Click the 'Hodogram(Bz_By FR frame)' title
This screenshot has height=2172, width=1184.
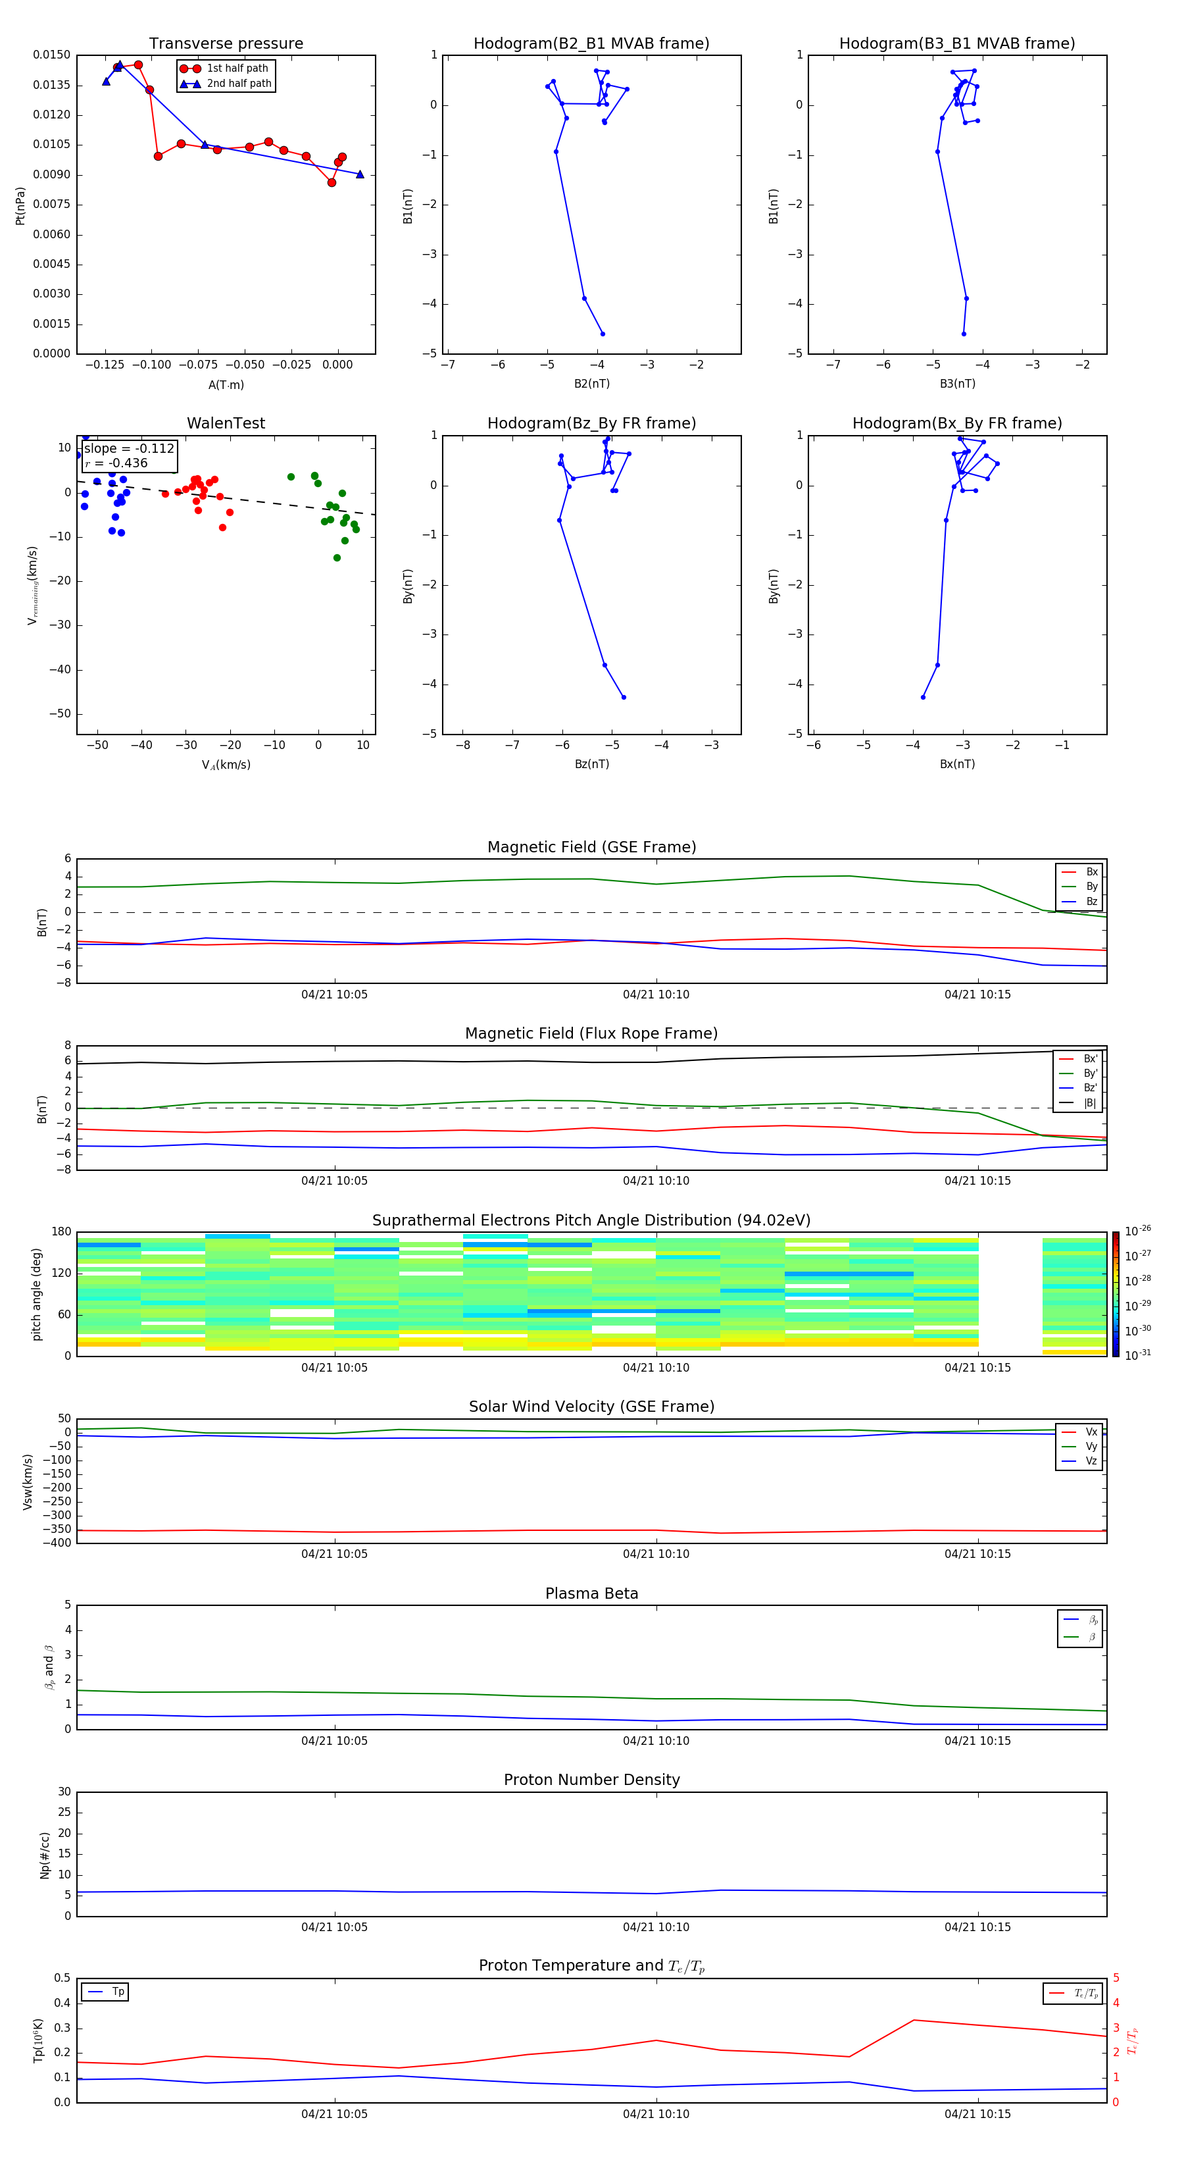click(591, 423)
